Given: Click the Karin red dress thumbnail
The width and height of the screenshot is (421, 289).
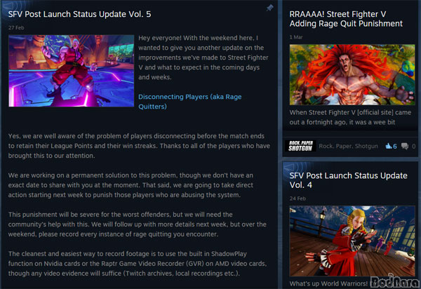Looking at the screenshot, I should point(352,241).
